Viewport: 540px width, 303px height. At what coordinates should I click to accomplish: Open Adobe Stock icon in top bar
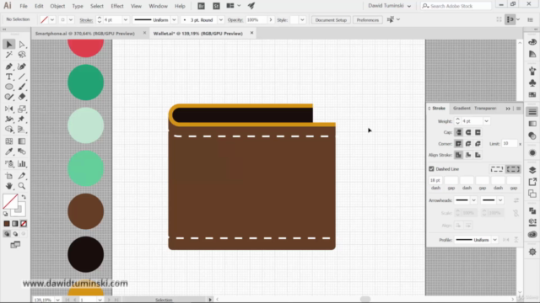click(x=216, y=6)
